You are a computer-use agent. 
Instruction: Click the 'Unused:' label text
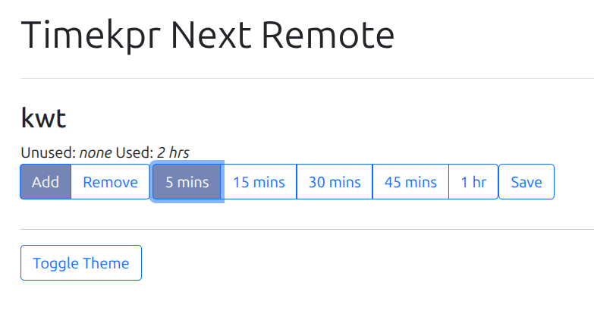pyautogui.click(x=48, y=152)
